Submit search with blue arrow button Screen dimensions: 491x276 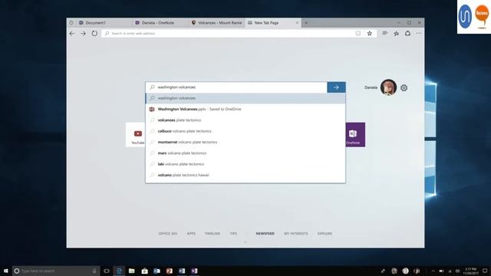point(336,87)
